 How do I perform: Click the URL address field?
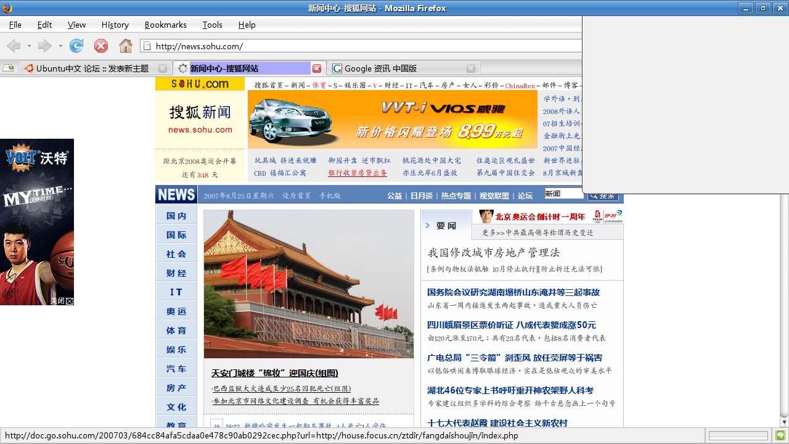(x=362, y=46)
